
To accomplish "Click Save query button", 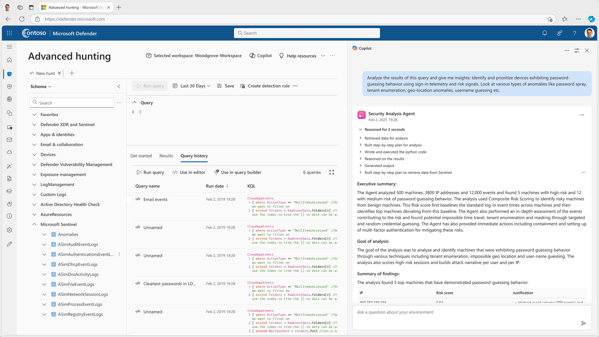I will [226, 86].
